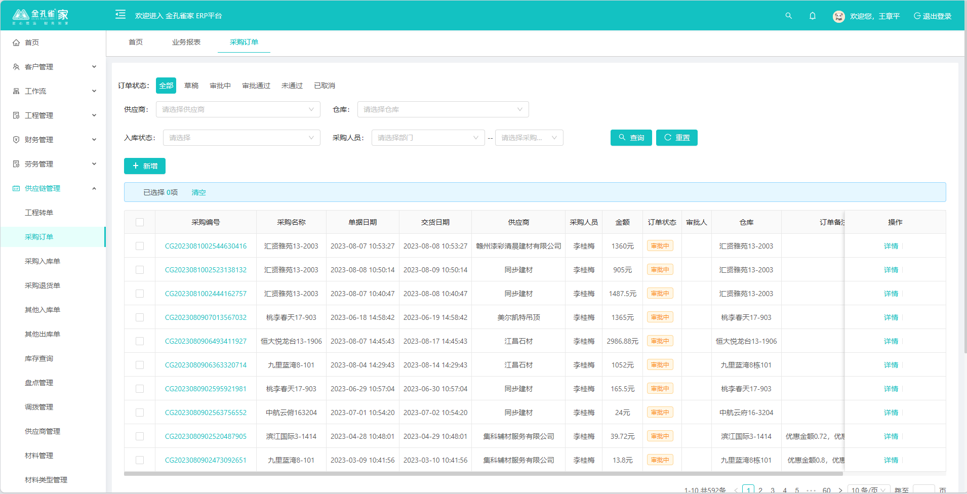Open the 仓库 warehouse dropdown
This screenshot has height=494, width=967.
point(443,109)
